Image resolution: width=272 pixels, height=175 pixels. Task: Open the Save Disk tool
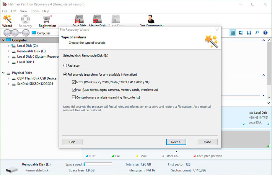click(78, 19)
